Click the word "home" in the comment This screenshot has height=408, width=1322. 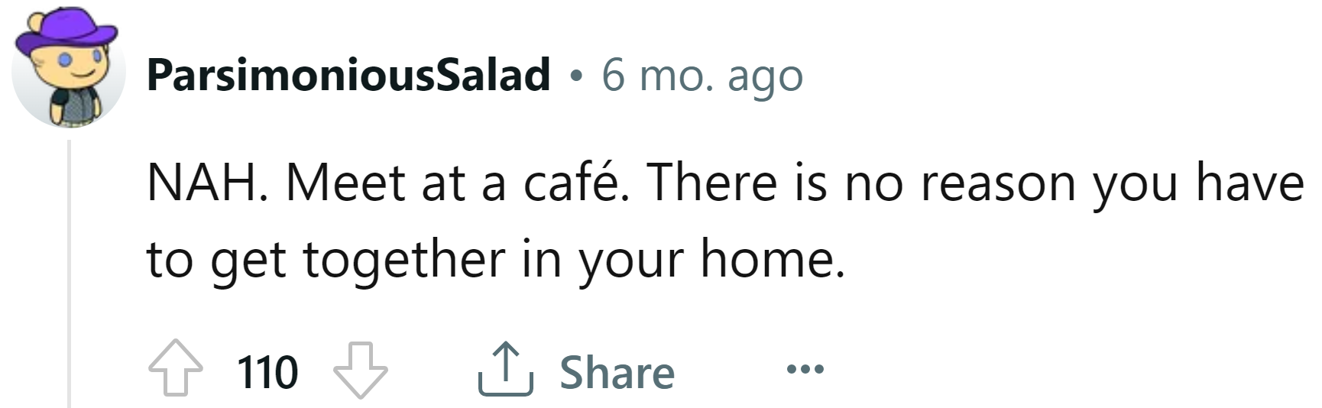[766, 260]
